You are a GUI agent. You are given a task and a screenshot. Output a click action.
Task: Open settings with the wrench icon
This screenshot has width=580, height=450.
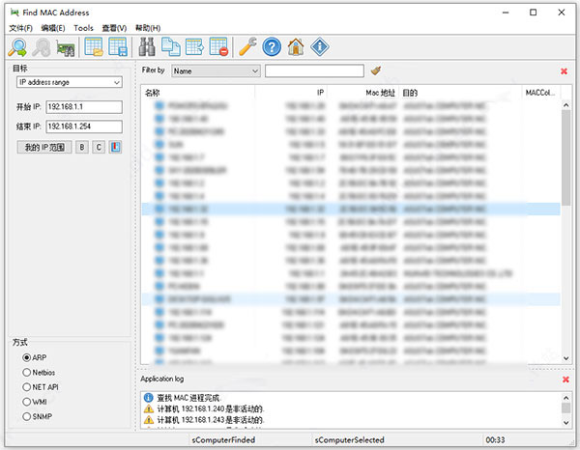tap(247, 47)
